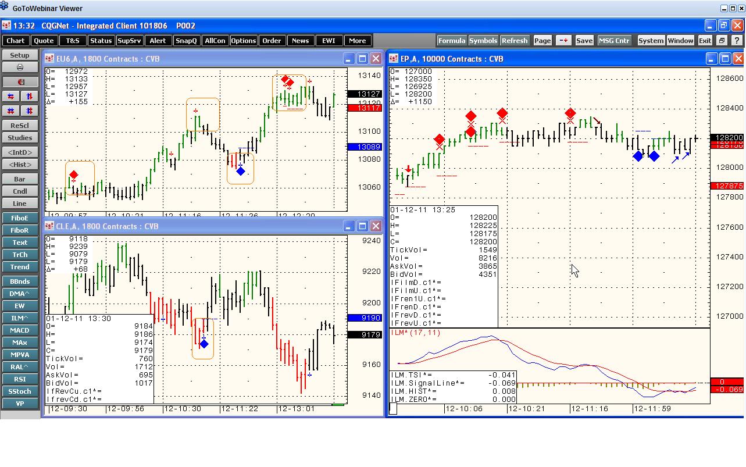746x467 pixels.
Task: Click the Formula button
Action: (x=452, y=41)
